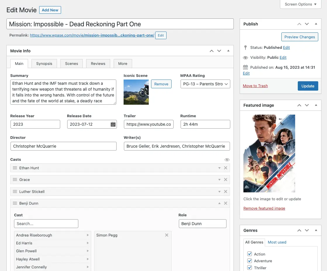Uncheck the Thriller genre

250,268
